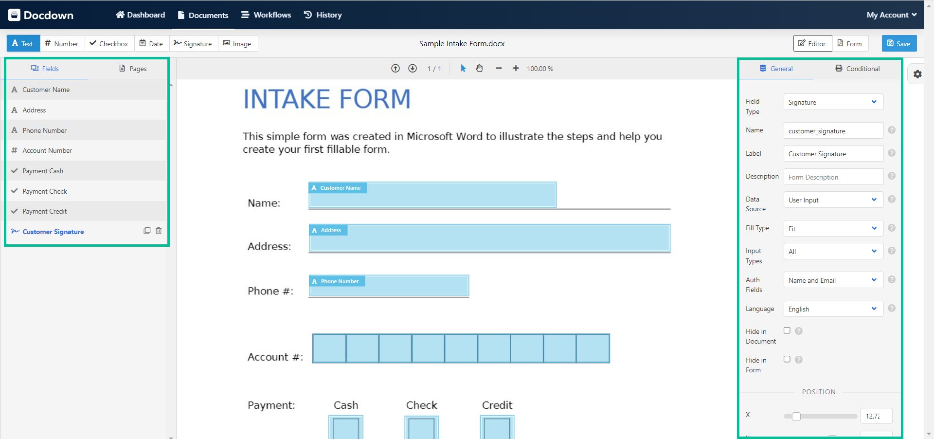
Task: Expand the Auth Fields dropdown
Action: [833, 280]
